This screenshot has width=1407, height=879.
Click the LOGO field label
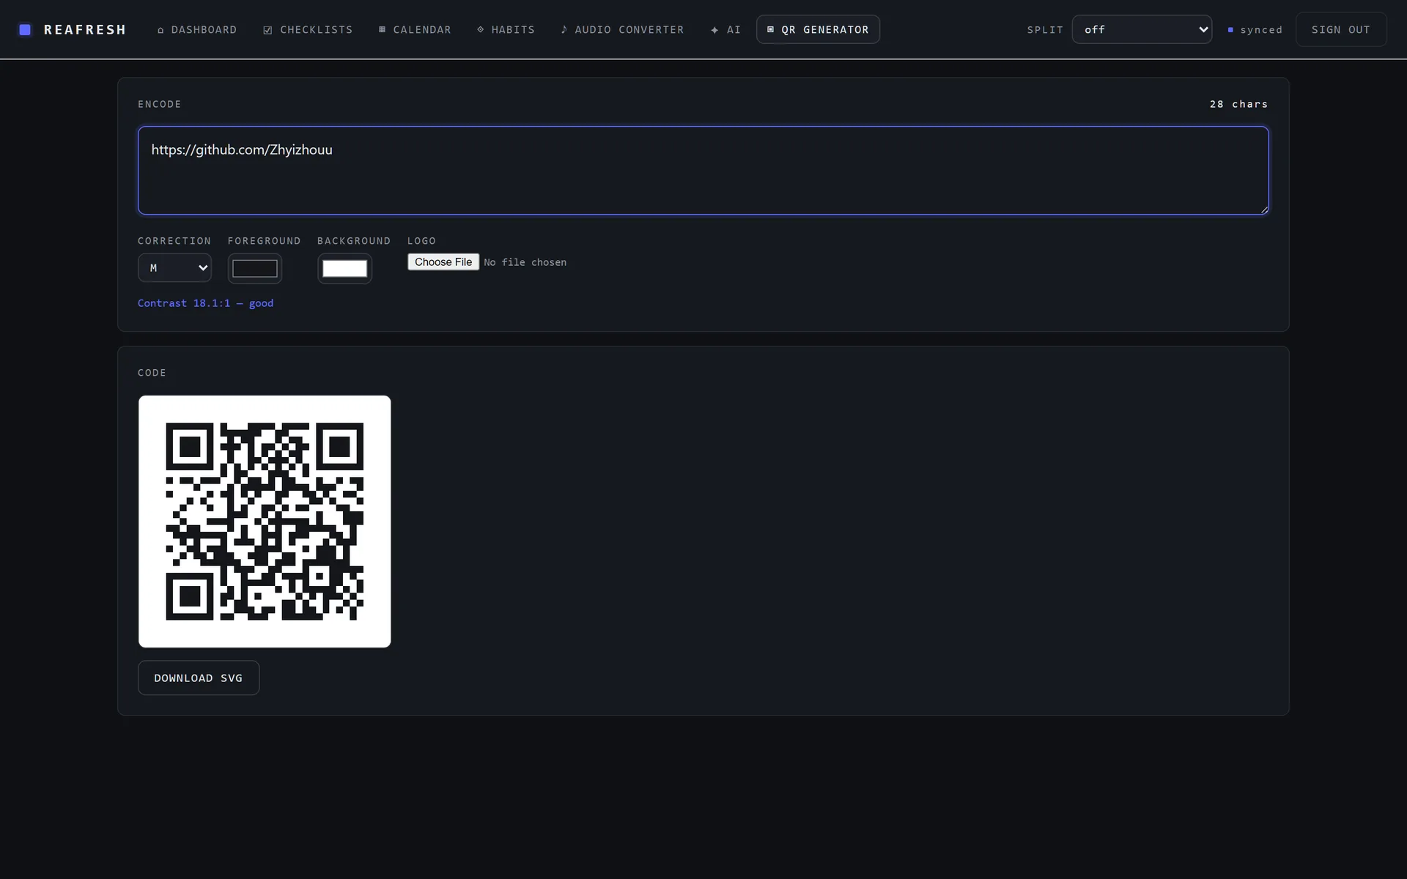click(421, 241)
